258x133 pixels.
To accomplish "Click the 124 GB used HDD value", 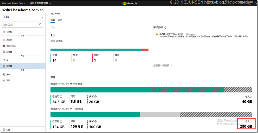I will click(58, 127).
